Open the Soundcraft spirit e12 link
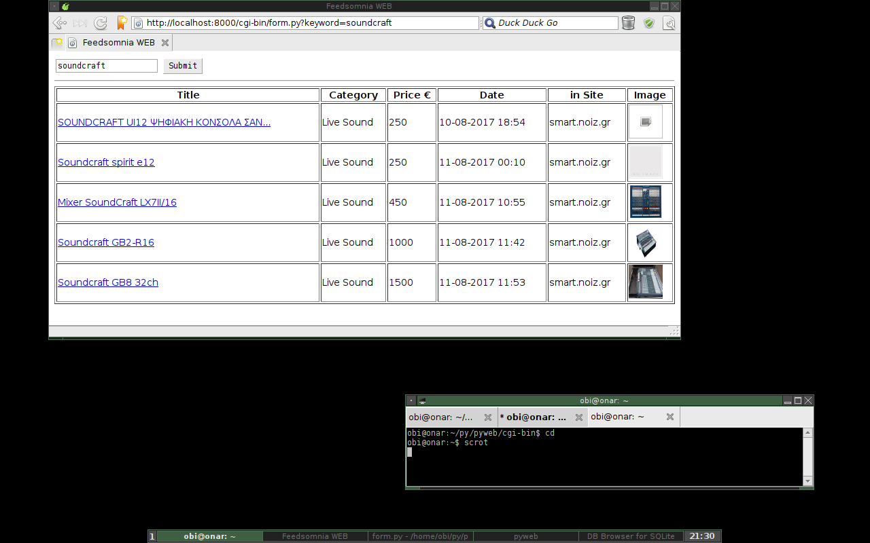This screenshot has width=870, height=543. tap(106, 163)
